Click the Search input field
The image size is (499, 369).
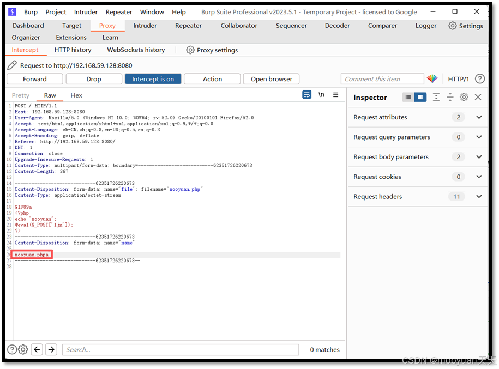pyautogui.click(x=181, y=349)
